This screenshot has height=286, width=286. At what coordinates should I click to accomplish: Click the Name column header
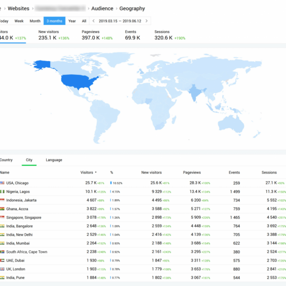(x=5, y=173)
